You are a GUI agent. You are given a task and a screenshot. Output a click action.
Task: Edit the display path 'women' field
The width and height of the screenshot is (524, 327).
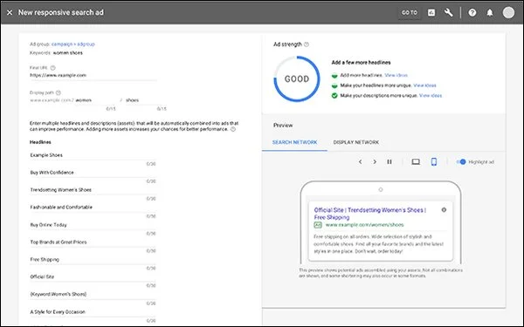coord(95,100)
